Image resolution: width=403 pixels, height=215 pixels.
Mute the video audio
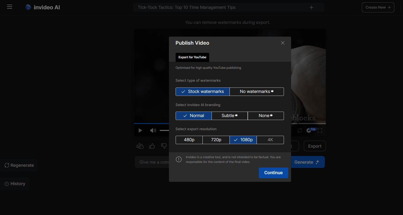[x=153, y=130]
